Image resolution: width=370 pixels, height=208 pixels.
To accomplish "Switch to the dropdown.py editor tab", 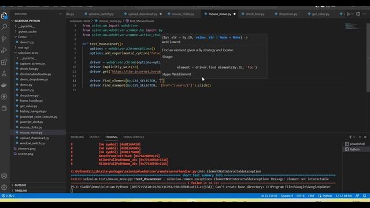I will point(288,14).
